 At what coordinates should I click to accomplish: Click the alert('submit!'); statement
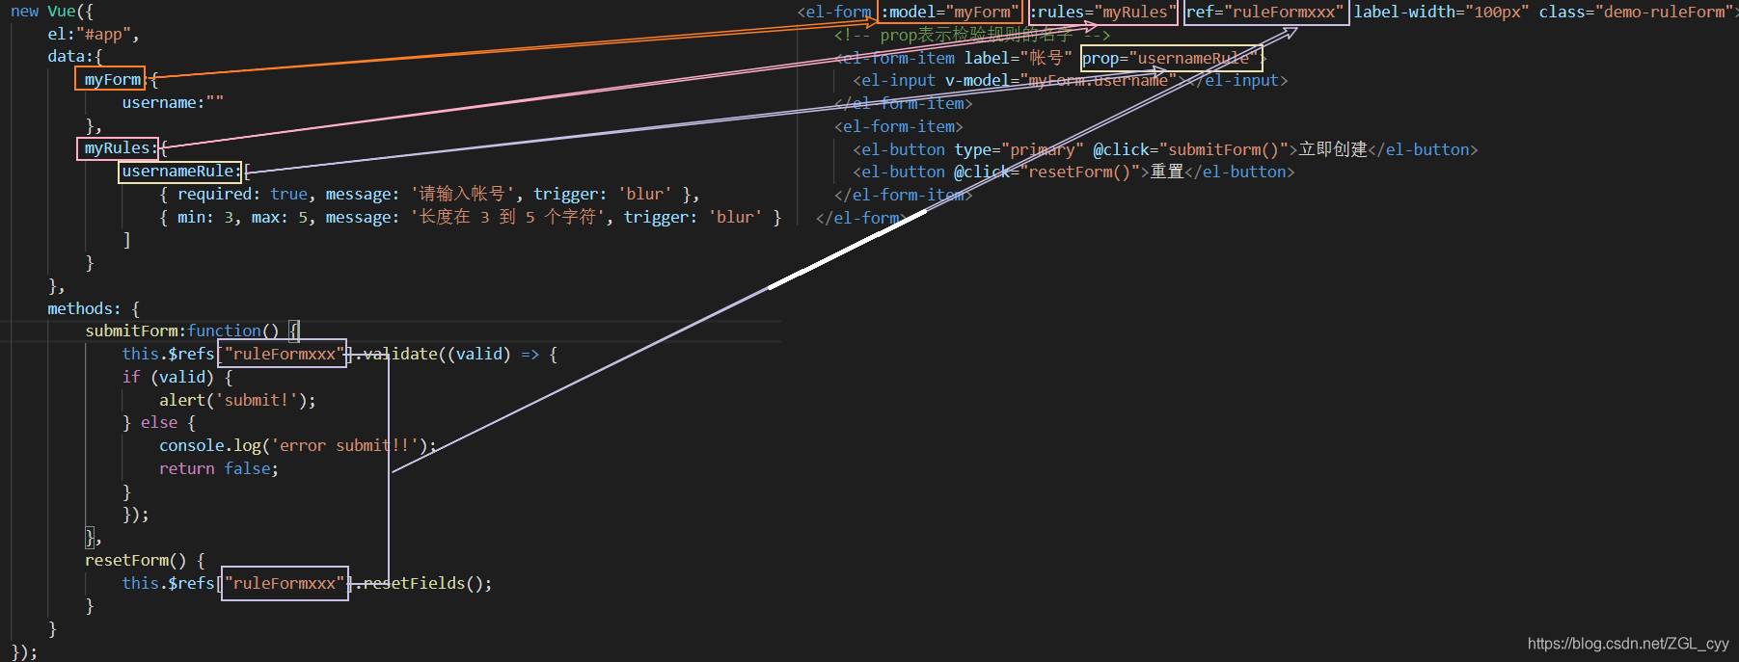click(237, 401)
